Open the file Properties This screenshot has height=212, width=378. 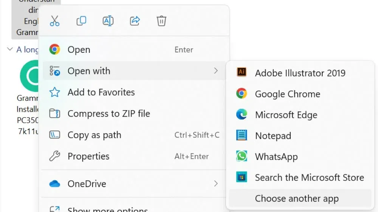click(88, 156)
